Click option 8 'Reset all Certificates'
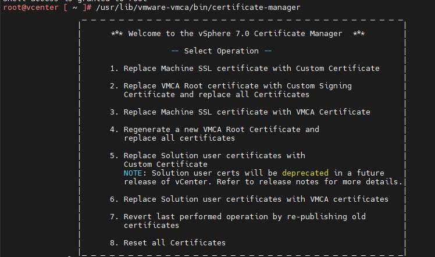This screenshot has height=257, width=435. point(167,243)
